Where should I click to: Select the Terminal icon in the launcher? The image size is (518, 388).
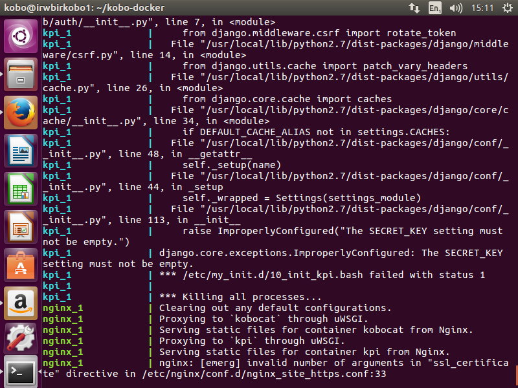click(x=21, y=372)
